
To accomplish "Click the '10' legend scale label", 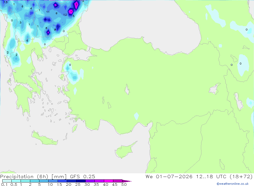I will coord(50,184).
